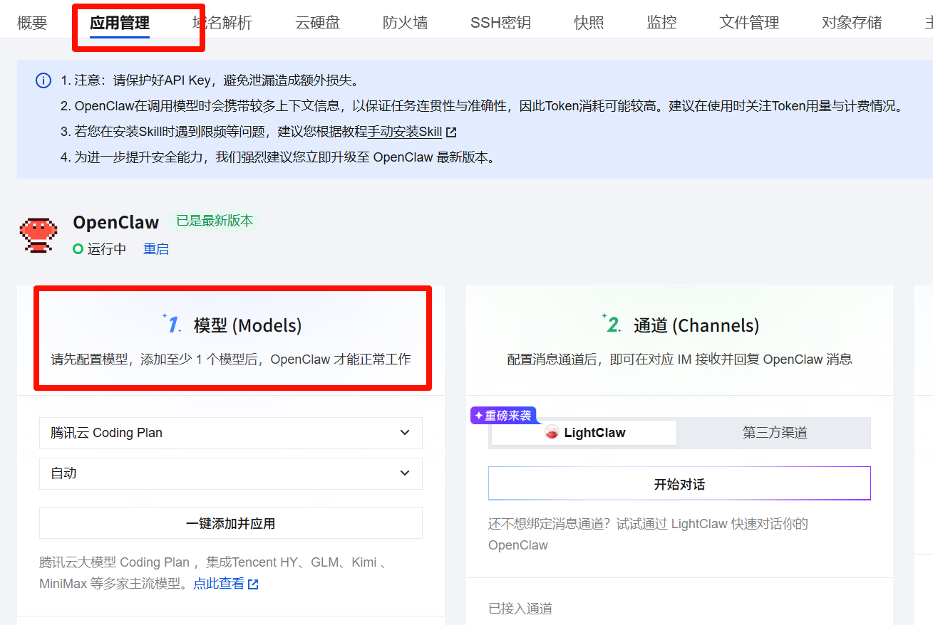Select the LightClaw channel segment
The width and height of the screenshot is (933, 625).
tap(584, 433)
